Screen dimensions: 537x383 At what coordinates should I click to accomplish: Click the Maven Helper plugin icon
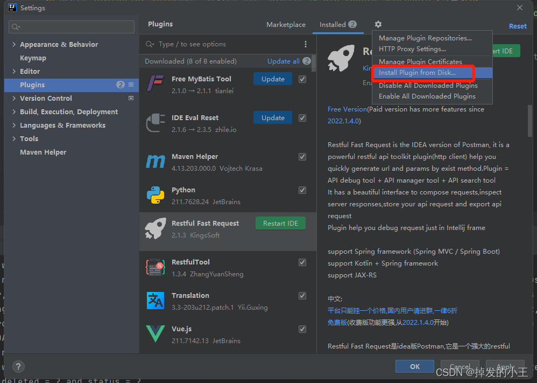point(156,161)
